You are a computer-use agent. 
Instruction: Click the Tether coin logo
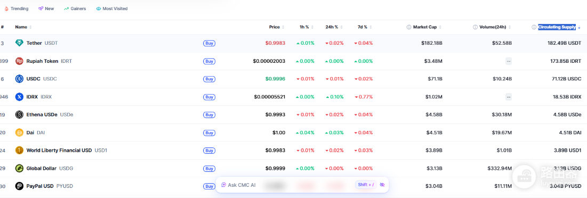point(19,43)
